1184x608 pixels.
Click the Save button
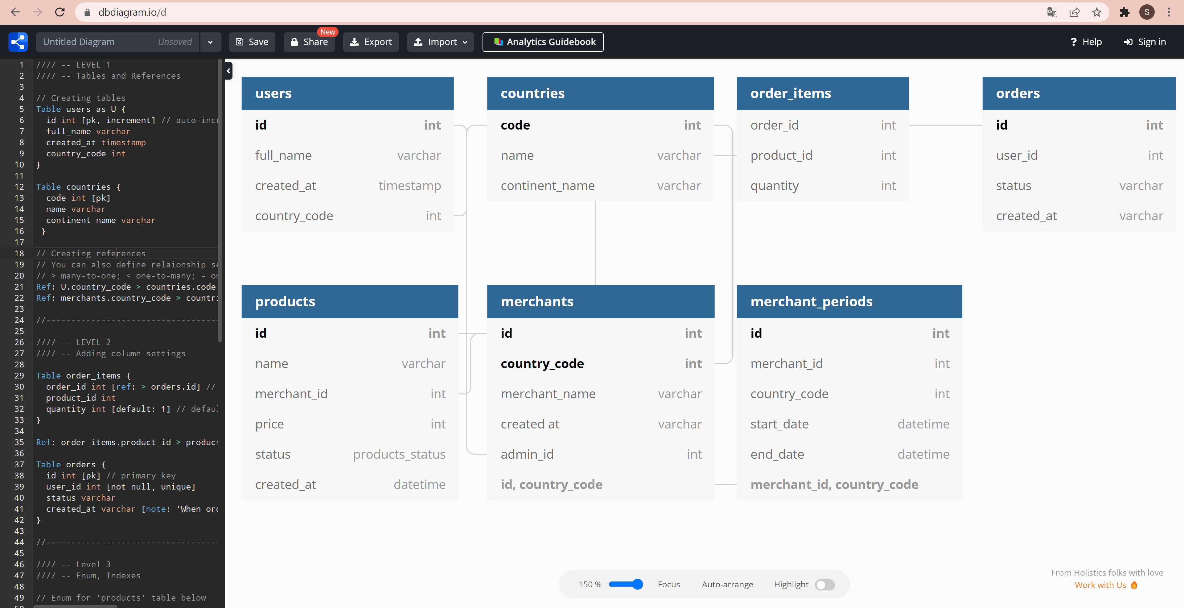click(x=252, y=42)
